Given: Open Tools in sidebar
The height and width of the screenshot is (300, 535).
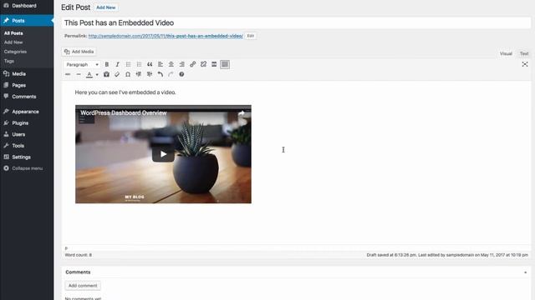Looking at the screenshot, I should pos(27,146).
